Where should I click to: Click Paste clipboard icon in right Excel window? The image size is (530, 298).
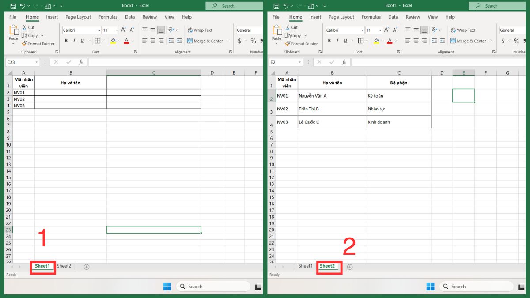277,30
